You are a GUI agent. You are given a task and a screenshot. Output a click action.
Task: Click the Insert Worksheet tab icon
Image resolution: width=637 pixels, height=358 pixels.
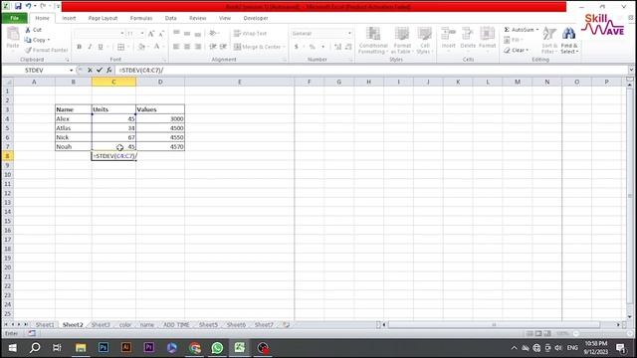pyautogui.click(x=286, y=325)
